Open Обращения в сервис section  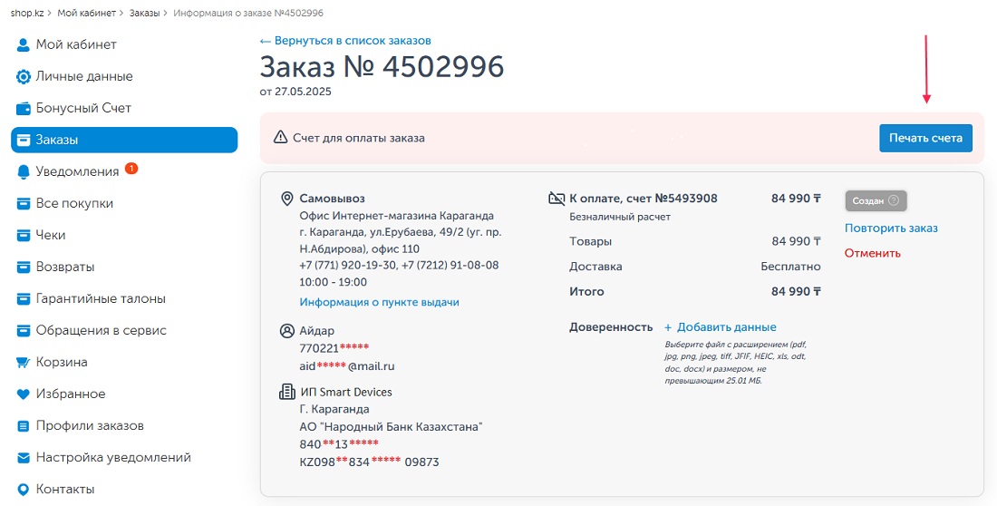click(x=101, y=330)
